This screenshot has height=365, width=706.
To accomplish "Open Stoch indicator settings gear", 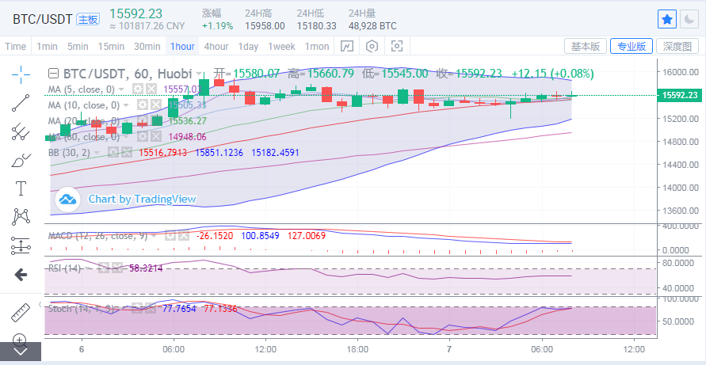I will pos(137,308).
